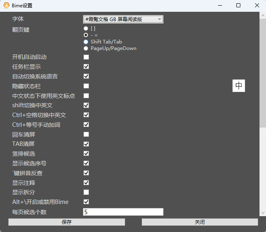Enable 中文状态下使用英文标点
Viewport: 266px width, 232px height.
point(86,96)
